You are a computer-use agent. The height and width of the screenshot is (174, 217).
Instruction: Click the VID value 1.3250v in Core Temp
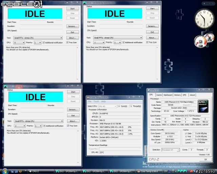(120, 141)
